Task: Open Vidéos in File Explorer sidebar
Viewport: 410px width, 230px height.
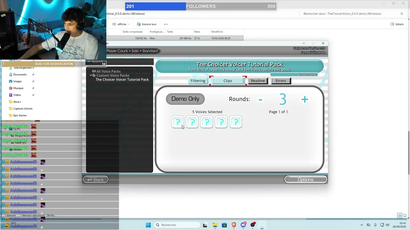Action: point(17,95)
